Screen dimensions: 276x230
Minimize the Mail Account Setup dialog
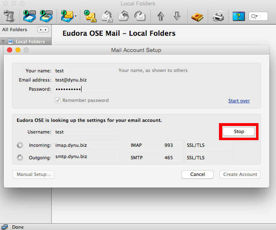pyautogui.click(x=18, y=50)
